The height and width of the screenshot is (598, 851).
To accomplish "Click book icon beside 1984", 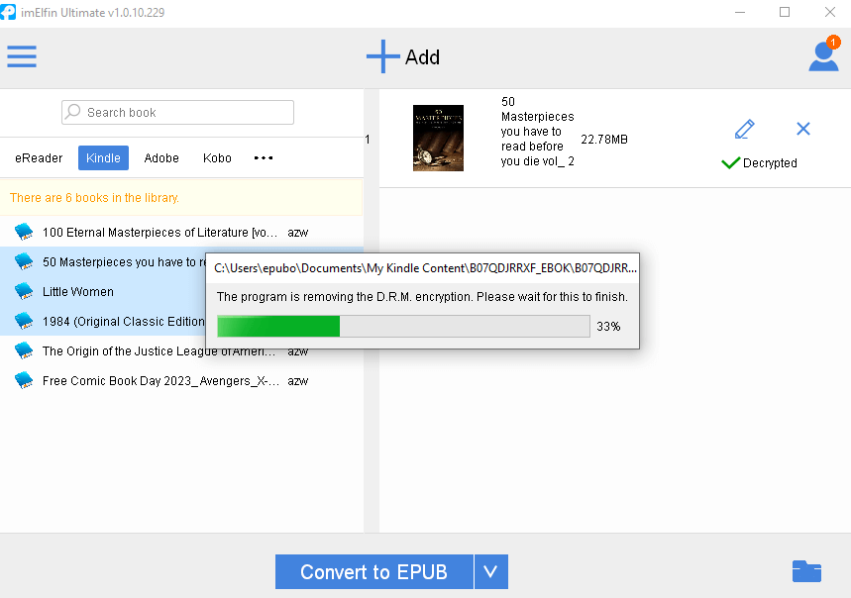I will [x=24, y=321].
